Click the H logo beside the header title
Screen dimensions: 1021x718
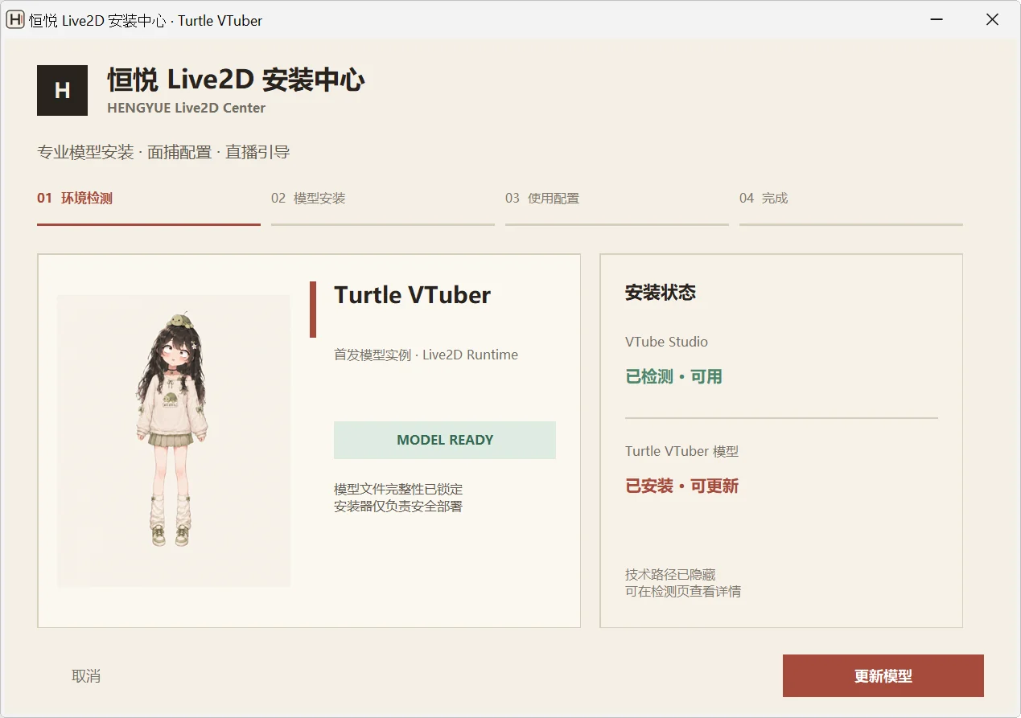[62, 90]
